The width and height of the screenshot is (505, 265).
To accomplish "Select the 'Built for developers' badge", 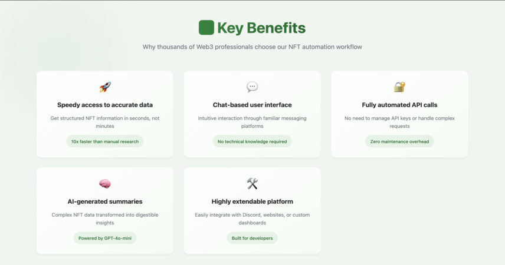I will pos(252,238).
